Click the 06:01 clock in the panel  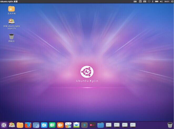coord(167,2)
